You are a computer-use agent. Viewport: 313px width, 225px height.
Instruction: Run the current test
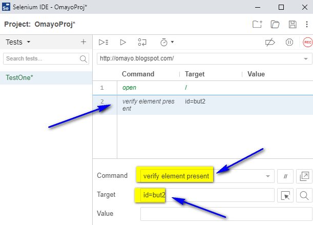(x=123, y=43)
